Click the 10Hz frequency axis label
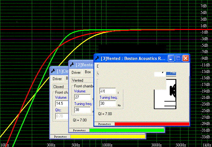The image size is (212, 147). point(5,145)
